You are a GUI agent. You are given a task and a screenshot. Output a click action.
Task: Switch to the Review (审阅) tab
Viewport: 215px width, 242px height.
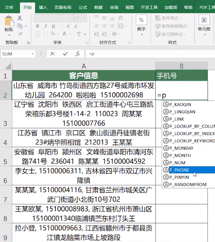click(114, 7)
